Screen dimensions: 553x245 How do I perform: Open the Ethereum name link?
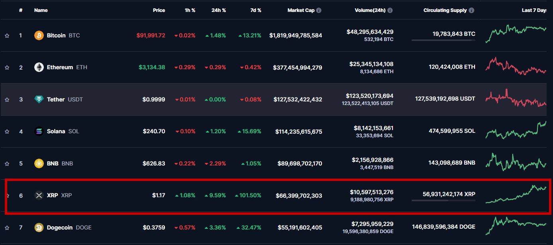click(59, 67)
